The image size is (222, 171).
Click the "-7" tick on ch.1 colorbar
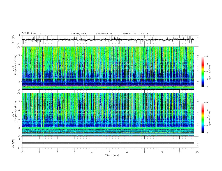coord(207,87)
